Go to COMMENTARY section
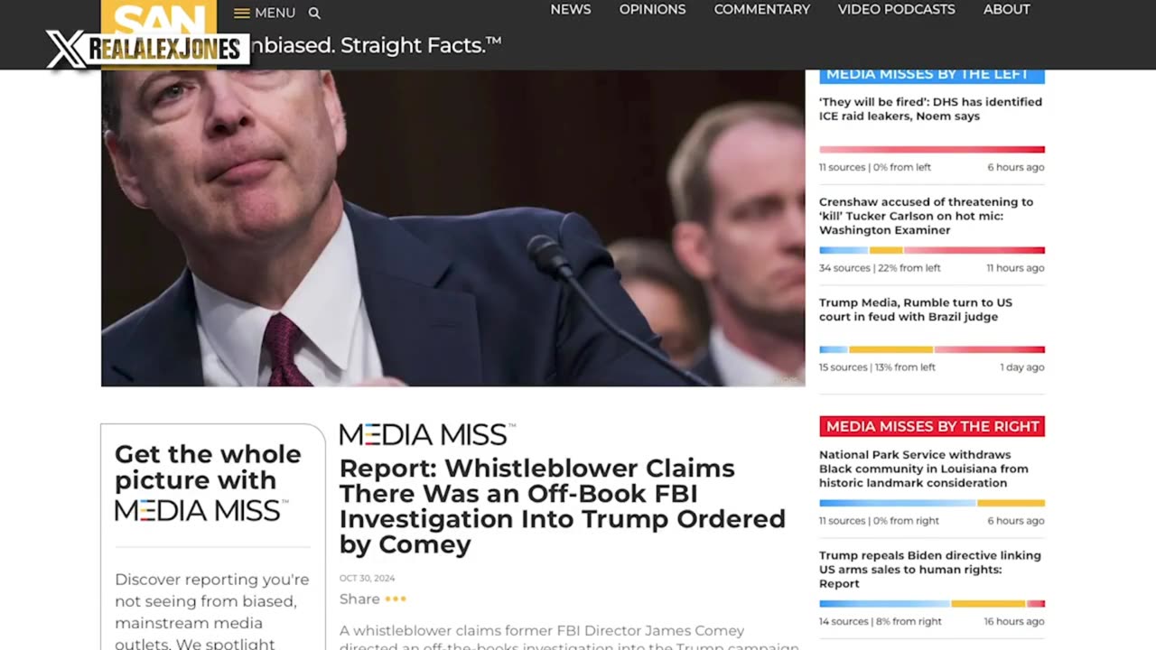1156x650 pixels. pos(762,10)
